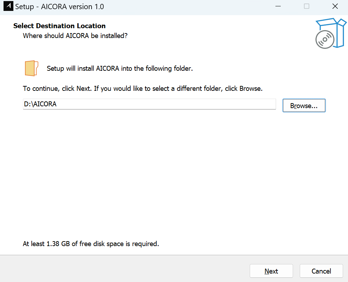Screen dimensions: 348x282
Task: Click the 'Select Destination Location' heading
Action: [x=60, y=26]
